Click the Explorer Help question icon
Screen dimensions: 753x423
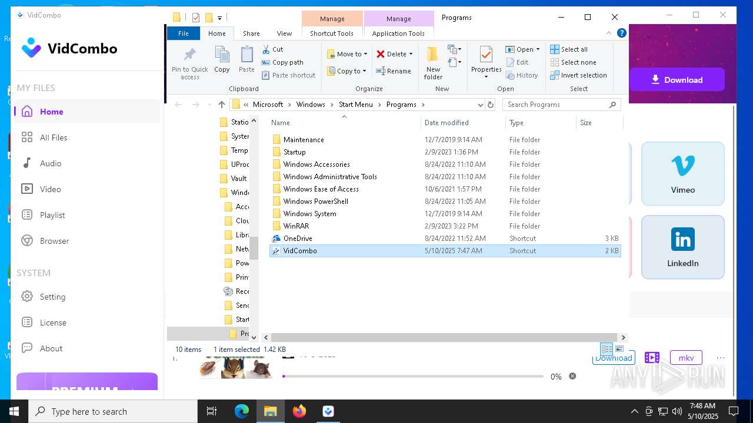click(x=621, y=33)
